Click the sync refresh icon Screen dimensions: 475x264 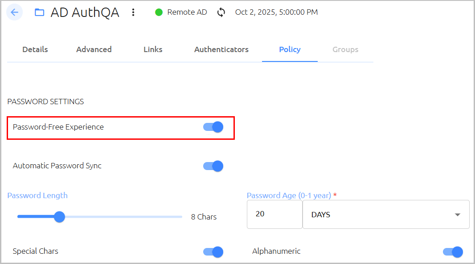click(x=221, y=12)
